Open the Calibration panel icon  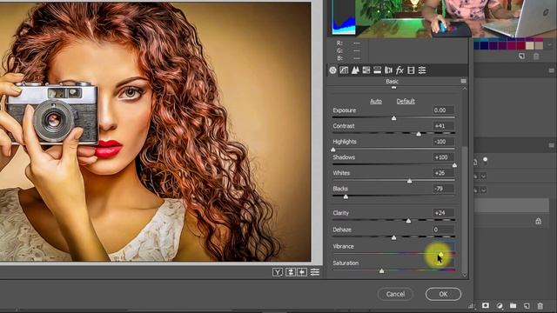point(411,70)
